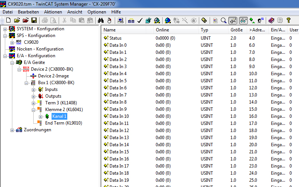This screenshot has width=299, height=187.
Task: Collapse Box 1 (CX8000-BK) node
Action: click(26, 83)
